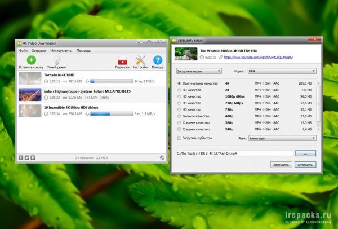
Task: Click the Отменить cancel button
Action: pos(305,165)
